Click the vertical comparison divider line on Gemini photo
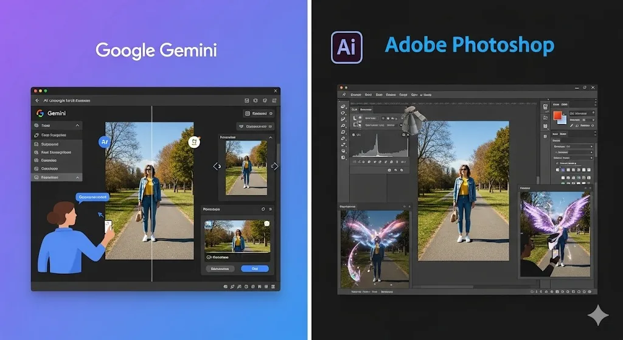Image resolution: width=623 pixels, height=340 pixels. [x=151, y=195]
